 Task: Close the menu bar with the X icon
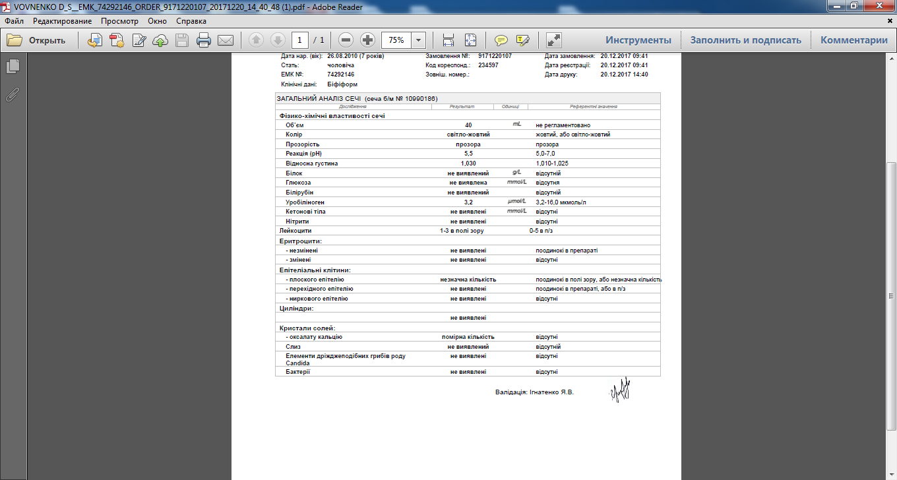click(x=891, y=20)
